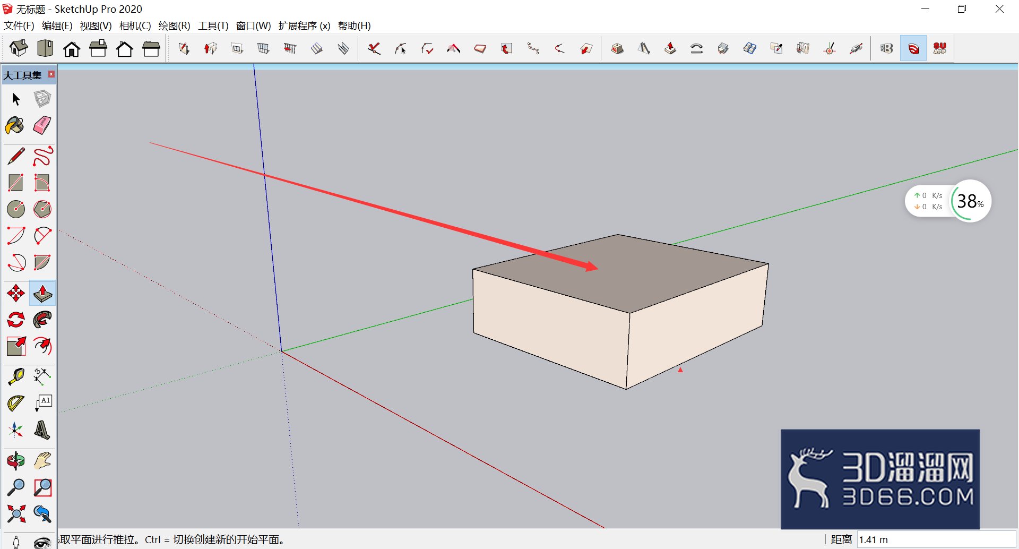Select the 3D Text tool
The width and height of the screenshot is (1019, 549).
[42, 430]
